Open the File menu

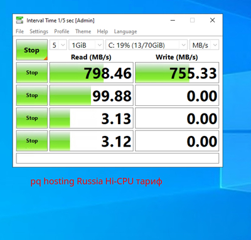19,31
